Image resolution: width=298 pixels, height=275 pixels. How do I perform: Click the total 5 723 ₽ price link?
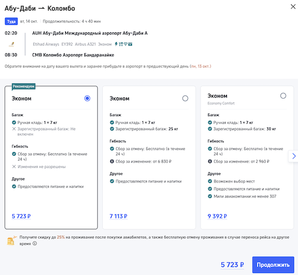[x=232, y=265]
